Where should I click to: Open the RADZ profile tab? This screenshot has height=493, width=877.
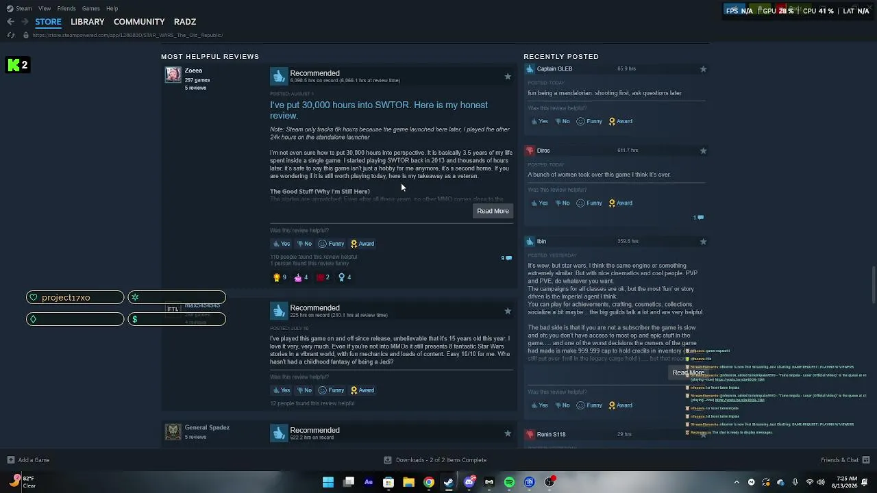tap(185, 22)
